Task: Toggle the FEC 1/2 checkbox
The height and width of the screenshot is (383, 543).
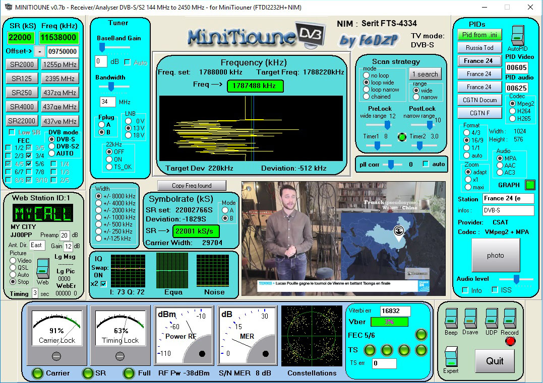Action: click(8, 147)
